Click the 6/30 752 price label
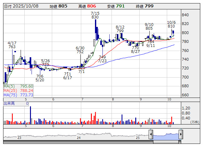This screenshot has height=147, width=204. pos(80,50)
